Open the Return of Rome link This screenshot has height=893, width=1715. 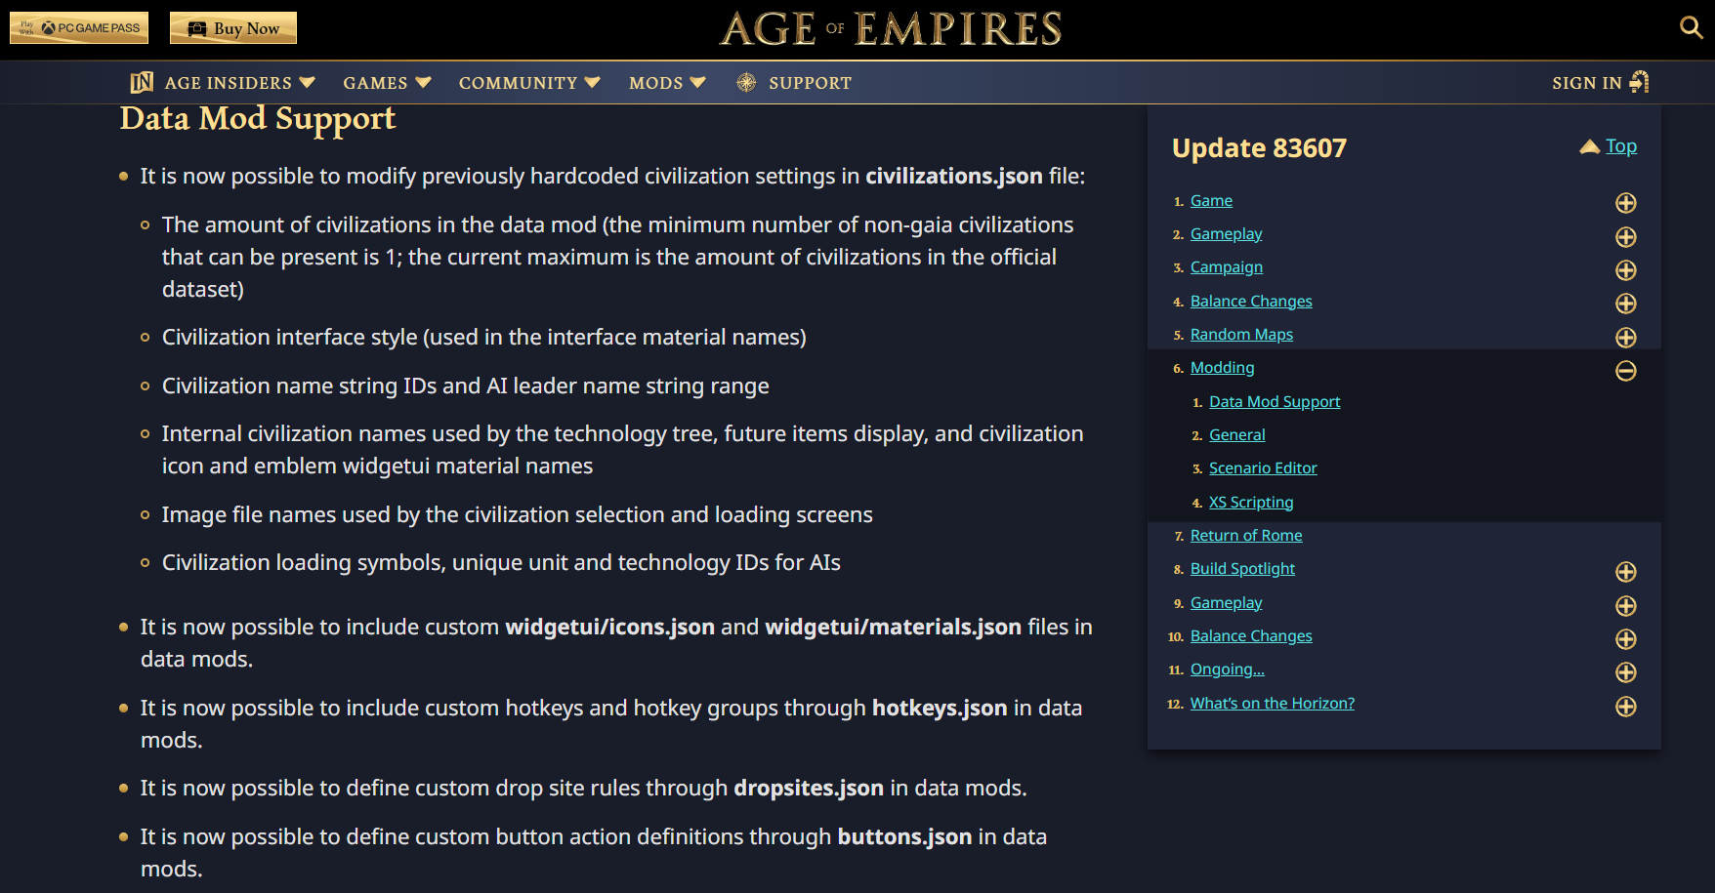tap(1246, 536)
